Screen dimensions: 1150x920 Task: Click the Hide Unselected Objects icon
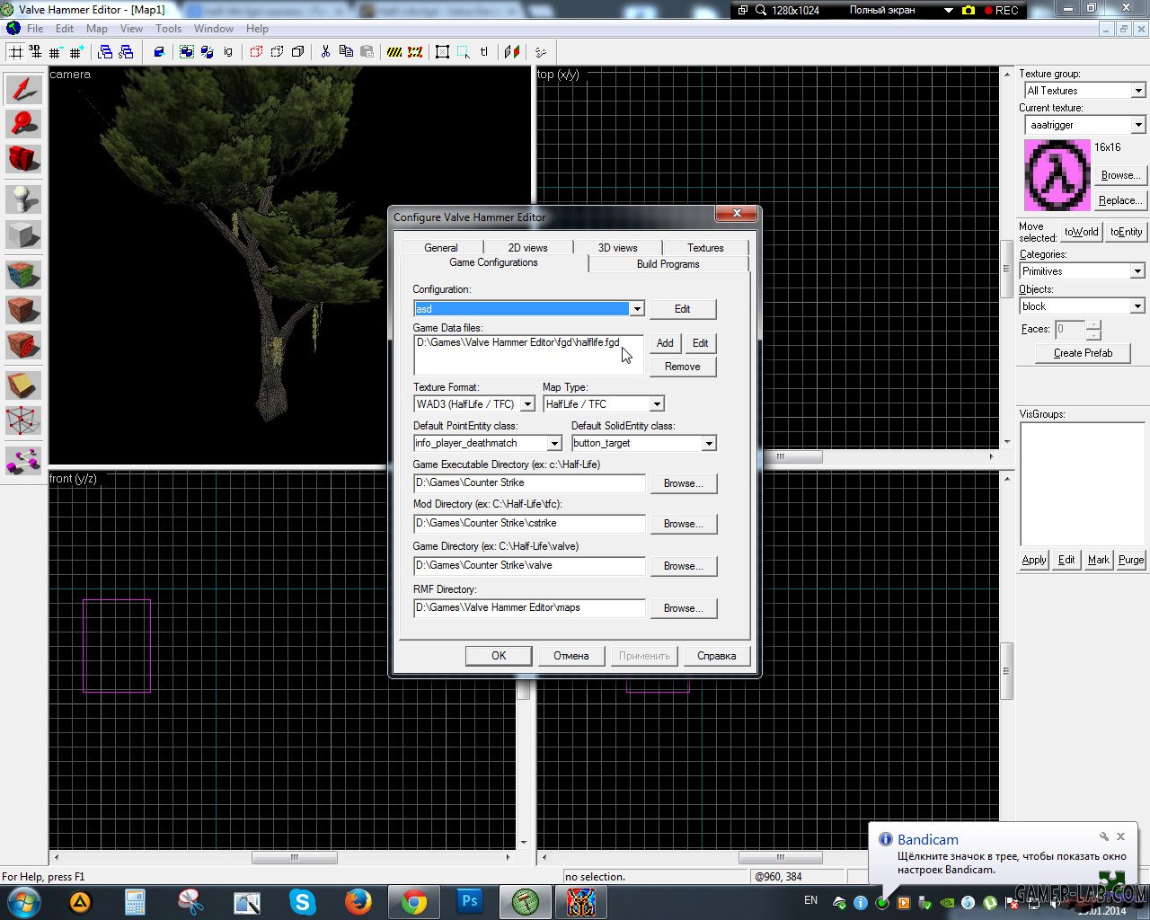(277, 52)
